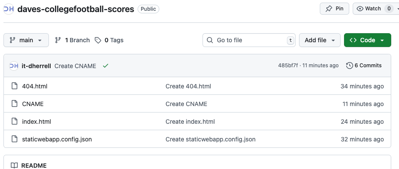The height and width of the screenshot is (169, 399).
Task: Select the README tab heading
Action: pos(34,166)
